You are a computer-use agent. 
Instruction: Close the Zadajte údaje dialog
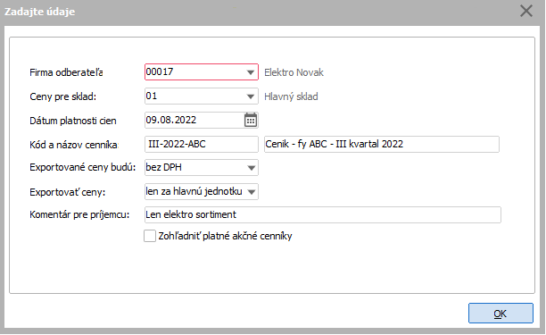tap(526, 11)
